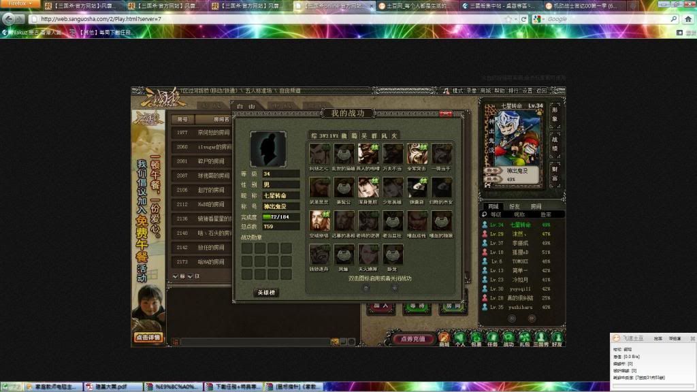Open the 模式 menu in game top bar

[x=458, y=91]
